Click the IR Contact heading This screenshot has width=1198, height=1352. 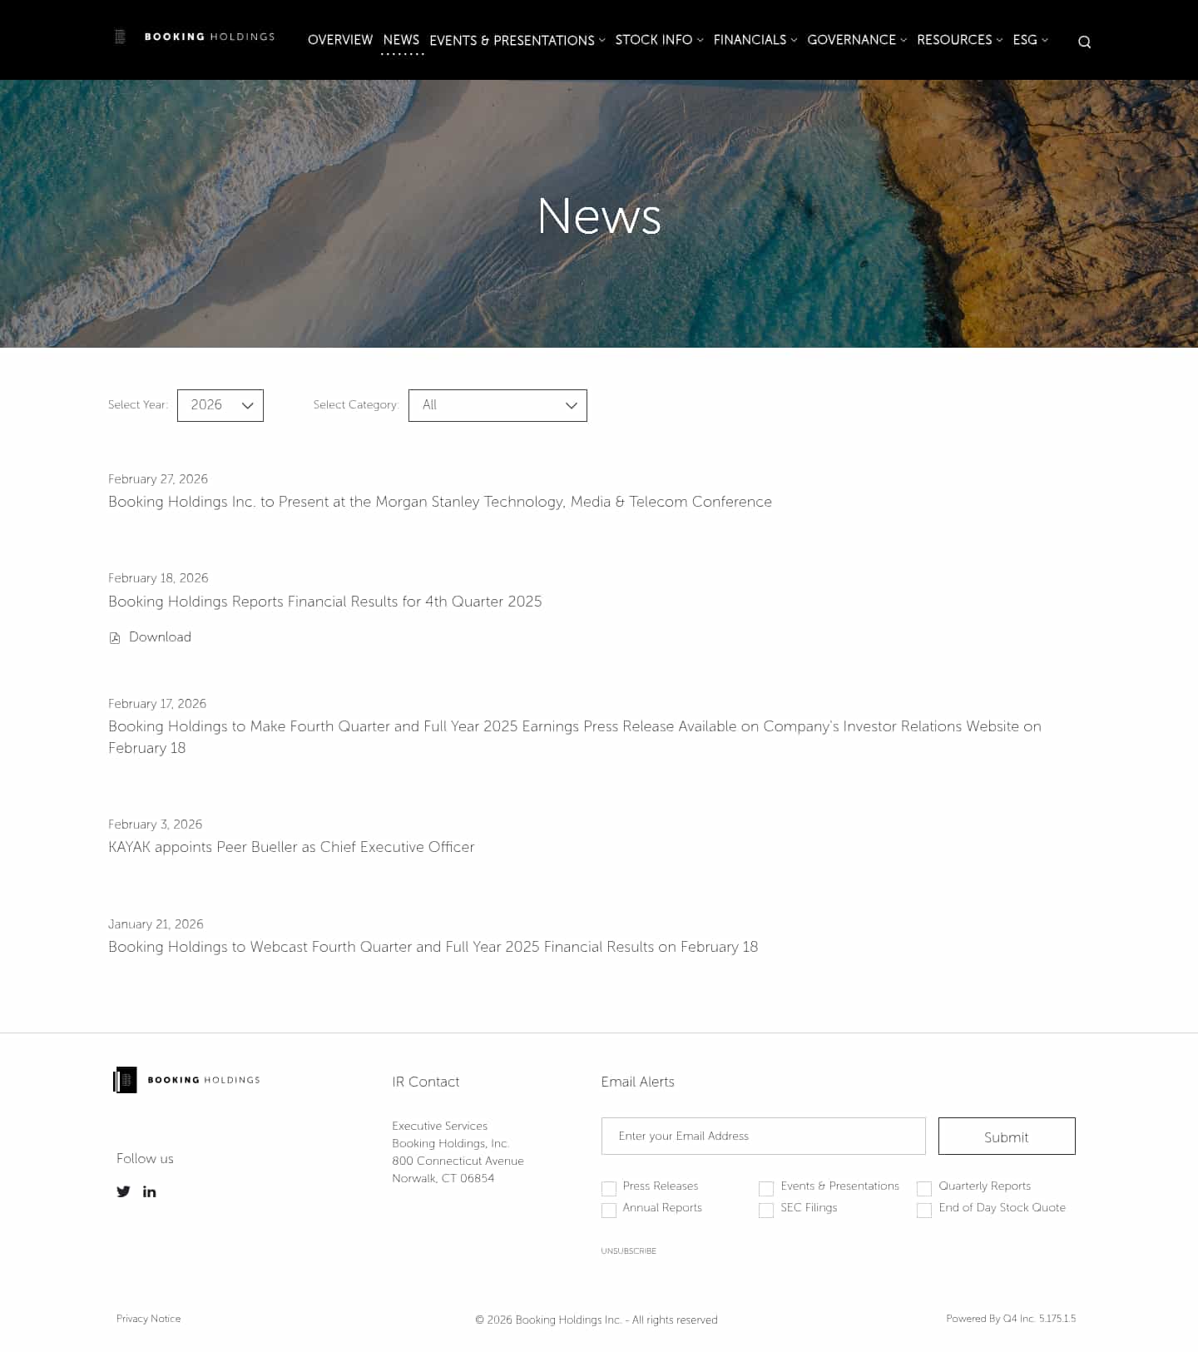(x=425, y=1082)
